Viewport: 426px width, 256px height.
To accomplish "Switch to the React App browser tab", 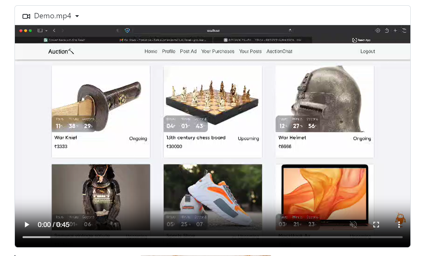I will coord(361,40).
